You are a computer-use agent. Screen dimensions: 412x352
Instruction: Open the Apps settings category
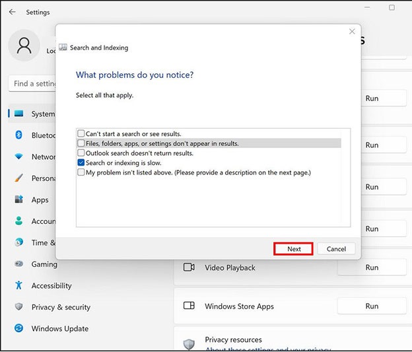click(40, 199)
